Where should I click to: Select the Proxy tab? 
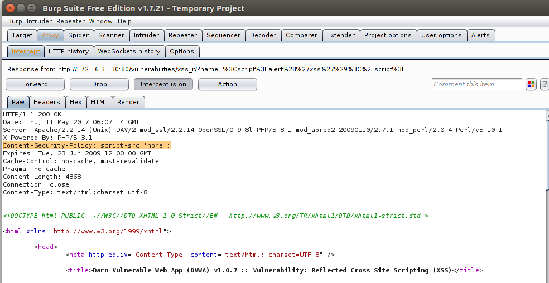coord(50,35)
